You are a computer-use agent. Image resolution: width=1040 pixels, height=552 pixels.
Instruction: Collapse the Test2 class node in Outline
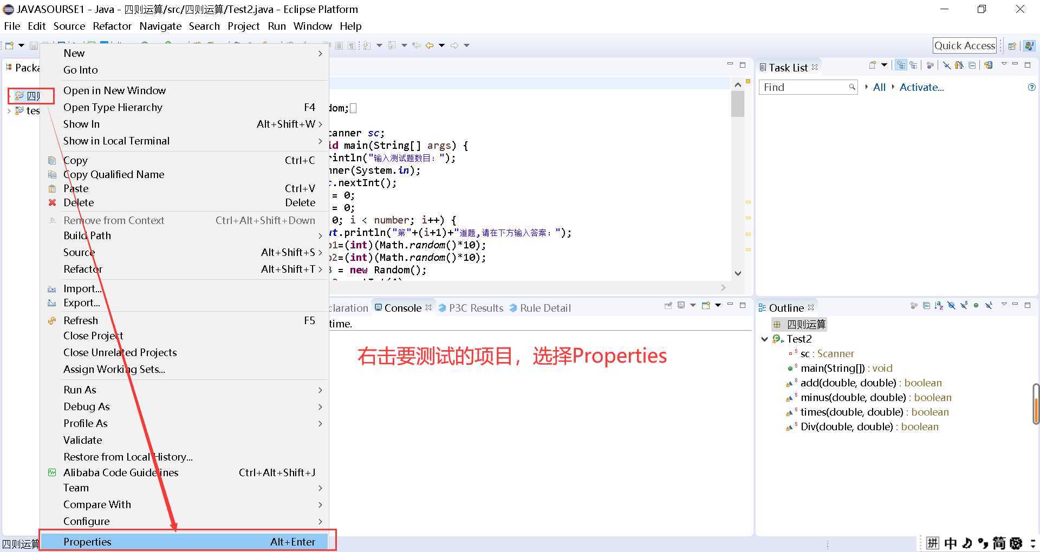tap(764, 339)
